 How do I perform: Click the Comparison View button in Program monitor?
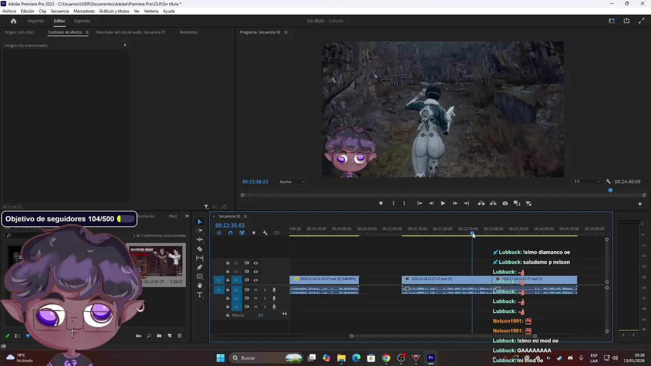coord(517,203)
